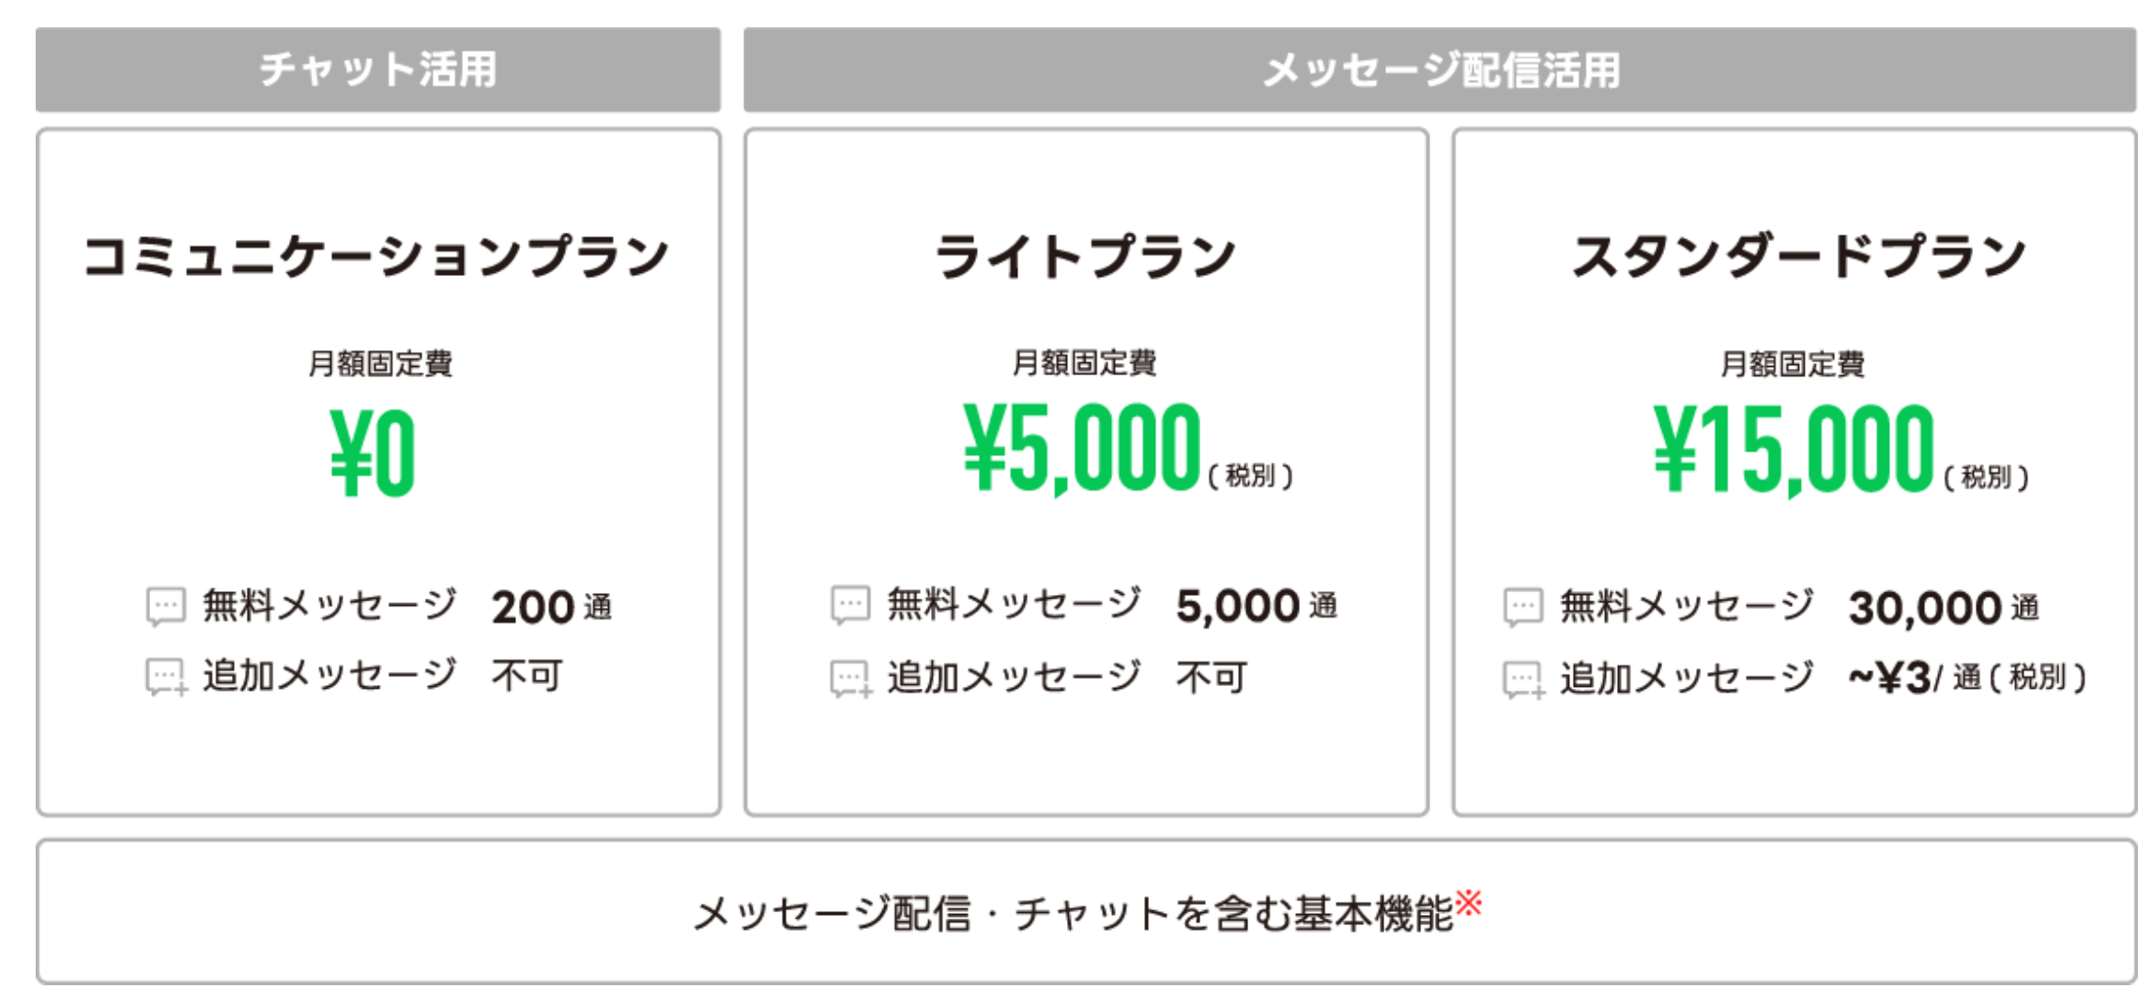This screenshot has width=2153, height=1004.
Task: Click the red ※ footnote mark
Action: click(x=1469, y=903)
